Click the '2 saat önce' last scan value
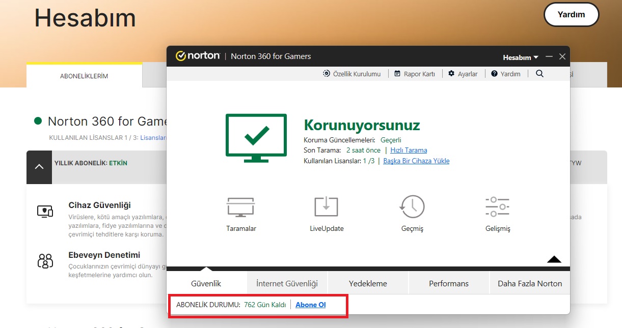Viewport: 622px width, 328px height. coord(363,150)
